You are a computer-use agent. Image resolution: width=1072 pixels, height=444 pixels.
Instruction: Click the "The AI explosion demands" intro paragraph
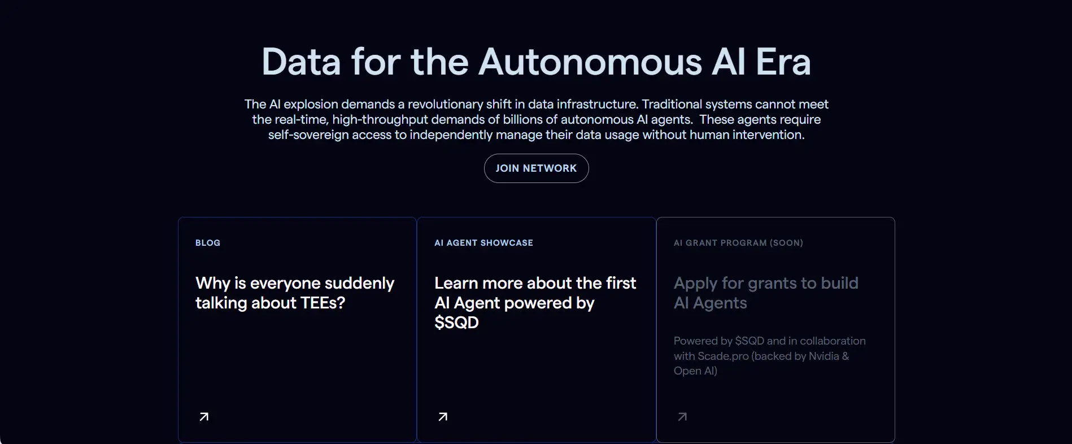536,119
